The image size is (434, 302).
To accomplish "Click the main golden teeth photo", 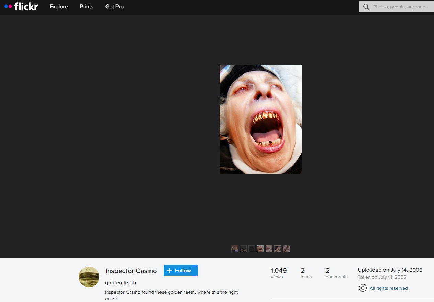I will pos(260,119).
